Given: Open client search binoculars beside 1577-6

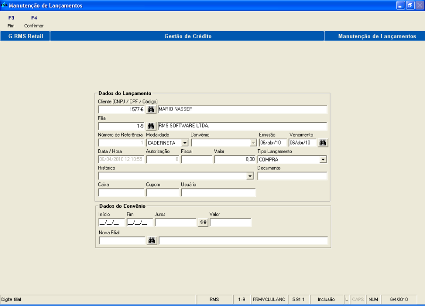Looking at the screenshot, I should coord(151,110).
